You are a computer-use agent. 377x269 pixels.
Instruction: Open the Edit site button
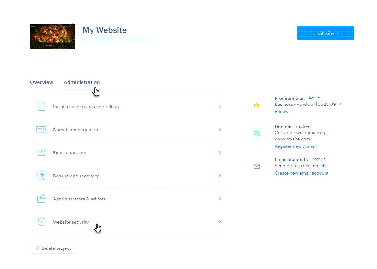point(325,33)
